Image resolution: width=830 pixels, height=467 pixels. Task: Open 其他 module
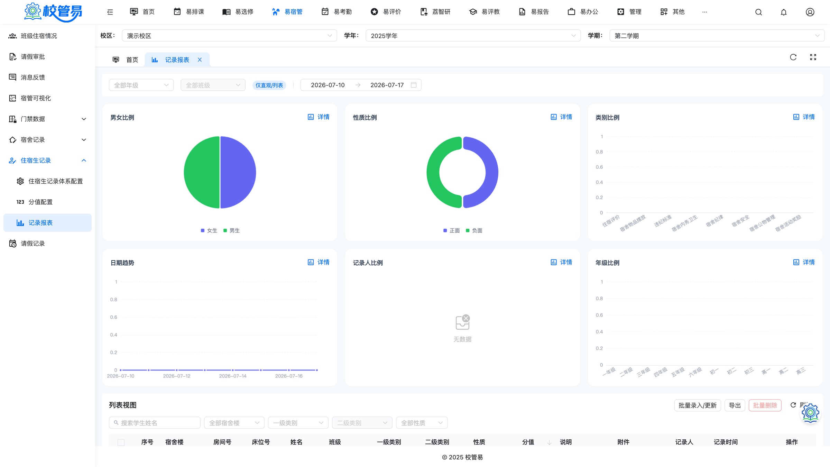coord(673,12)
